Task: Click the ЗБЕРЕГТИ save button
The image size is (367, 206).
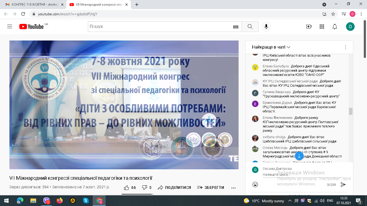Action: click(211, 187)
